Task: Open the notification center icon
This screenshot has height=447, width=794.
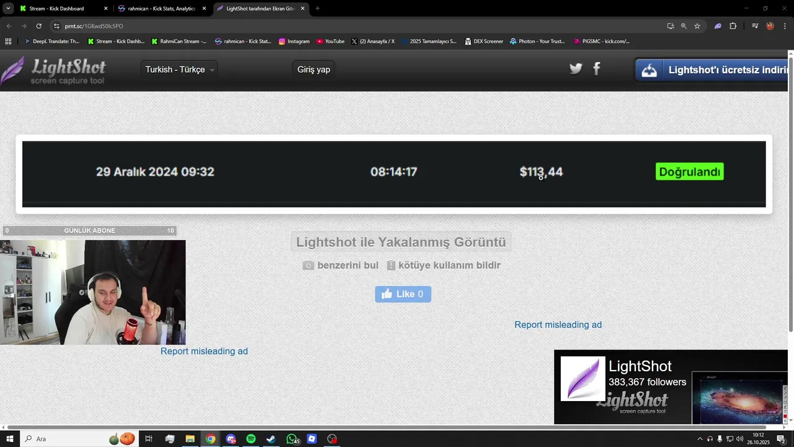Action: pyautogui.click(x=781, y=439)
